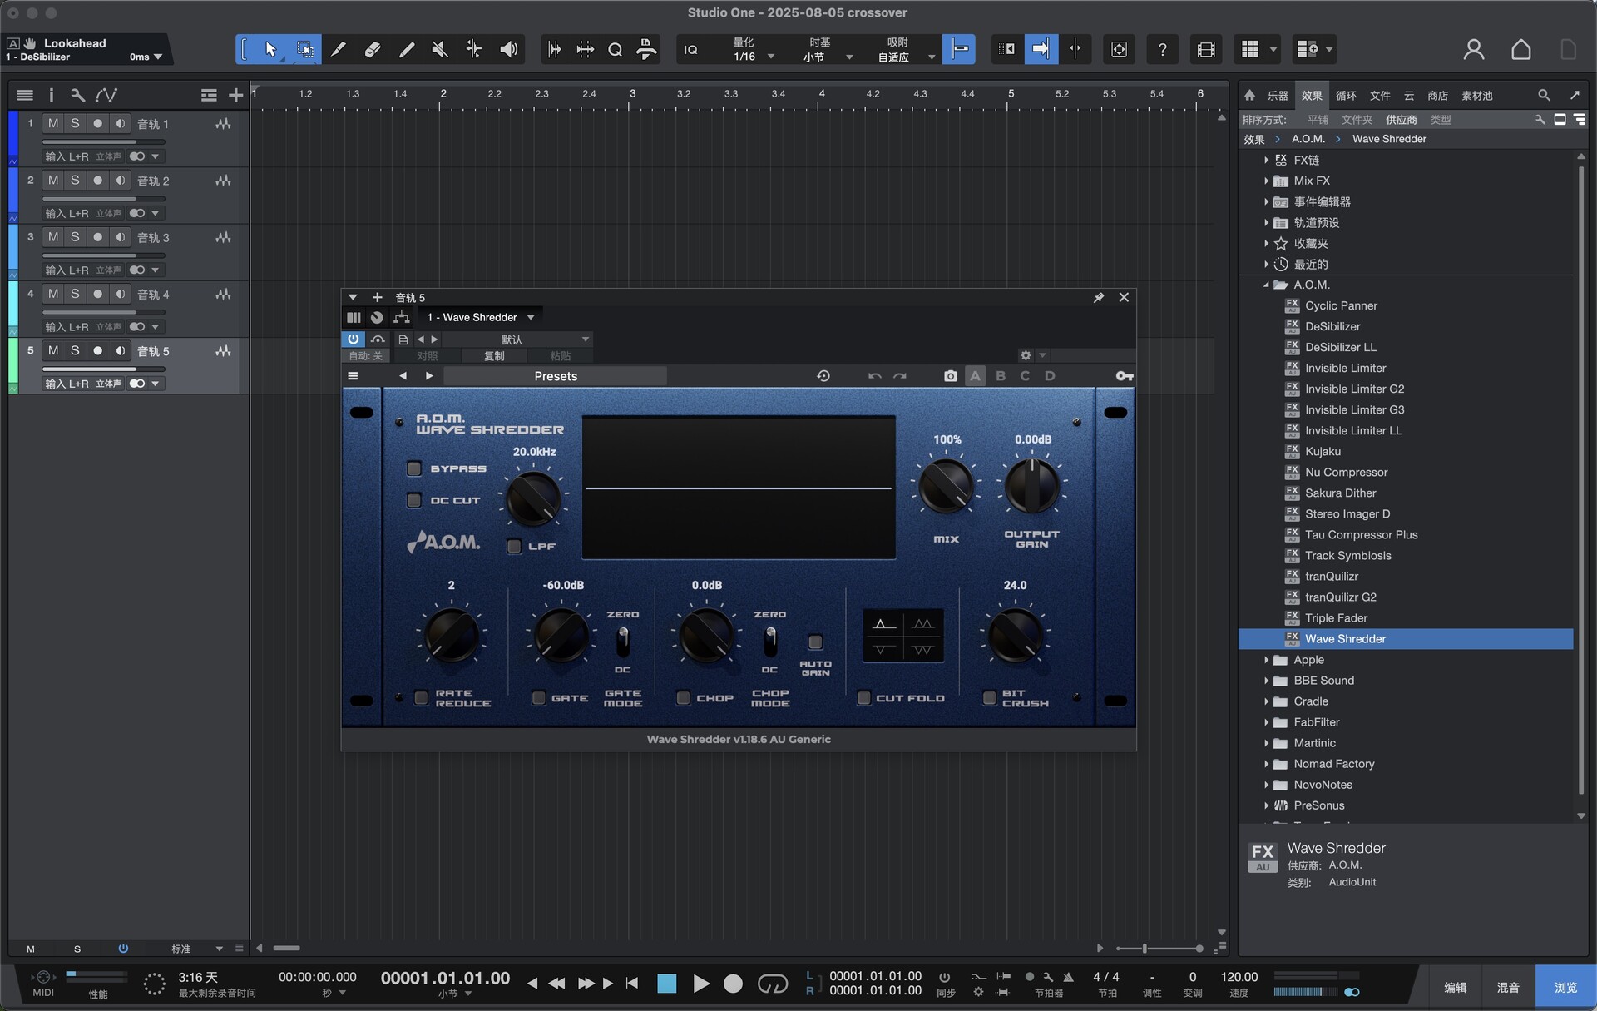Enable RATE REDUCE checkbox

click(x=422, y=698)
